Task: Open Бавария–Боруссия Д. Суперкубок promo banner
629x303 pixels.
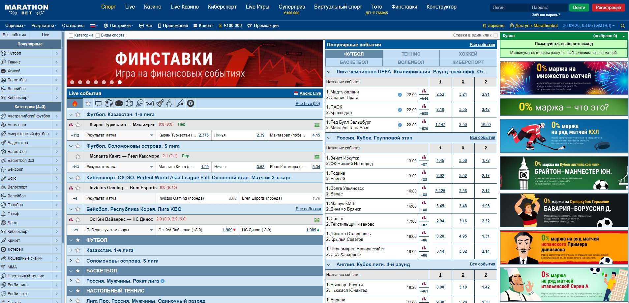Action: point(564,210)
